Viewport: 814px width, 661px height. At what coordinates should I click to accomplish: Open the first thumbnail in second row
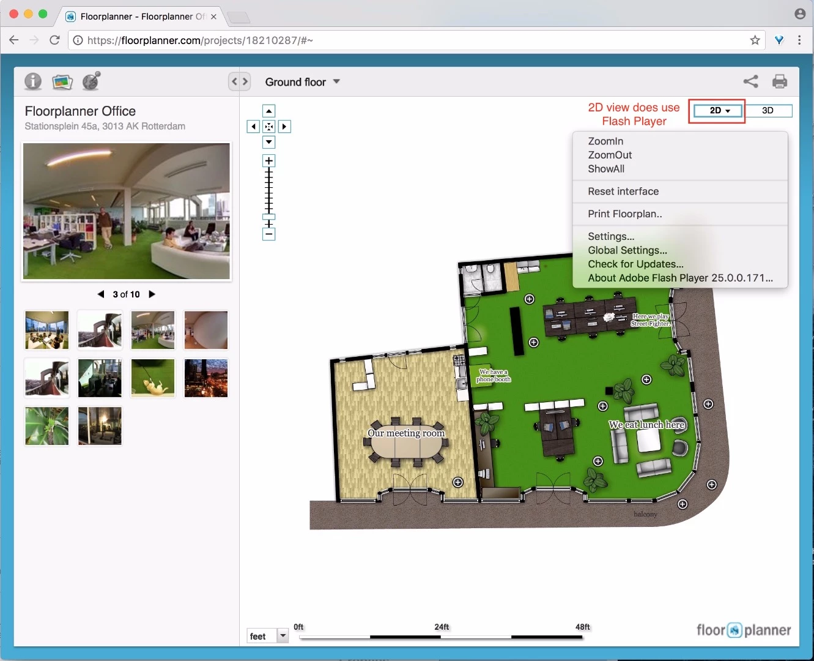pos(47,378)
